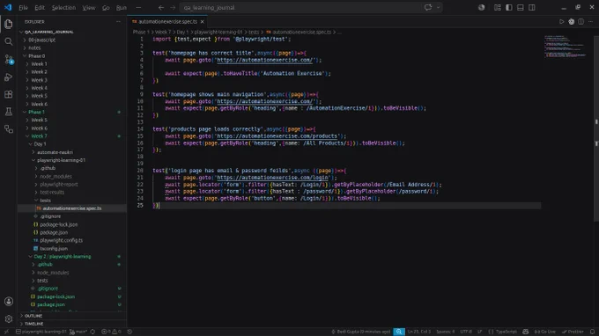
Task: Open tsconfig.json in explorer
Action: pos(72,248)
